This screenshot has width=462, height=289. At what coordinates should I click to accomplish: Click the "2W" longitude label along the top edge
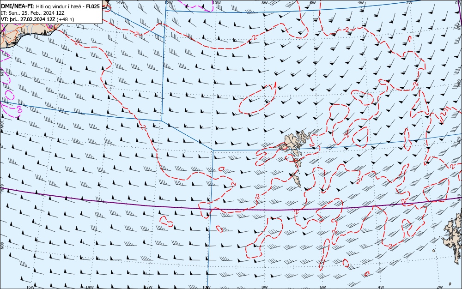coord(409,3)
